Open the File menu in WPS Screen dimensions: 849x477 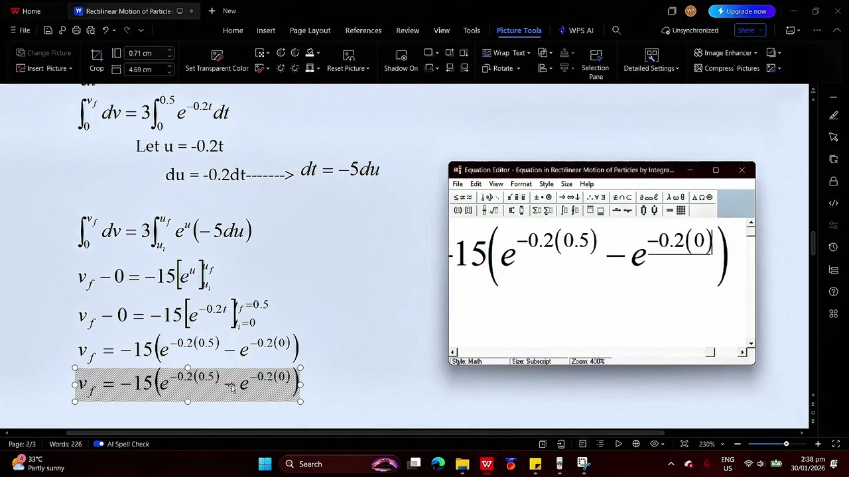(20, 30)
